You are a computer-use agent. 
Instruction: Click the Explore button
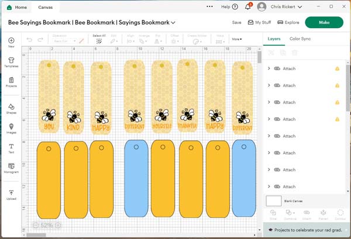point(288,22)
